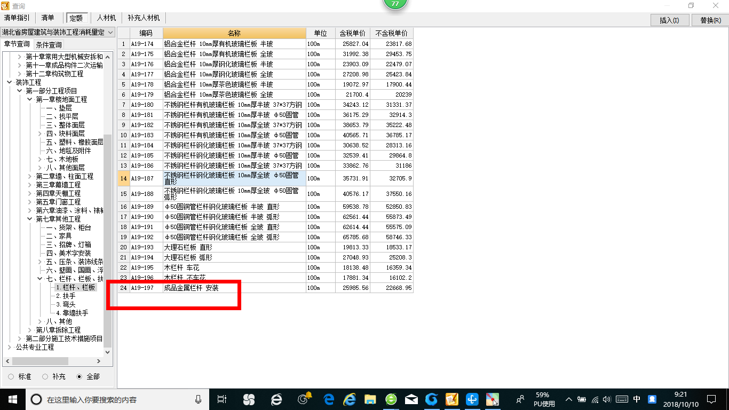Select the 4. 靠墙扶手 tree item
Screen dimensions: 729x410
pos(72,313)
